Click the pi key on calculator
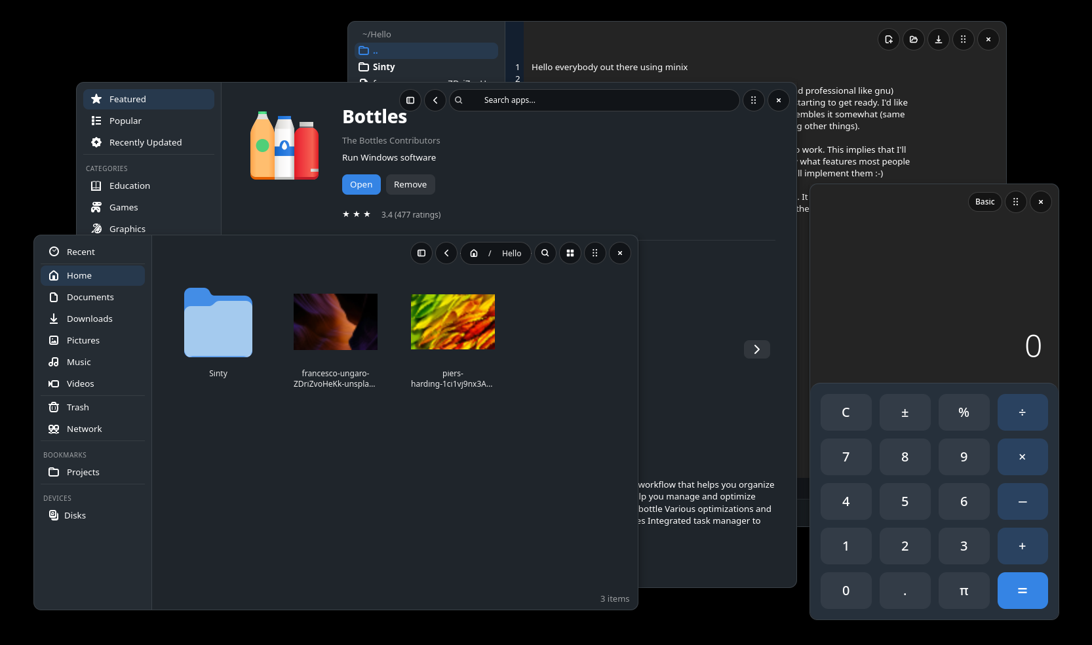This screenshot has width=1092, height=645. pyautogui.click(x=964, y=591)
